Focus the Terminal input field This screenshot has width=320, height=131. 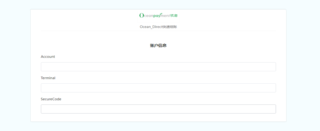pyautogui.click(x=158, y=88)
